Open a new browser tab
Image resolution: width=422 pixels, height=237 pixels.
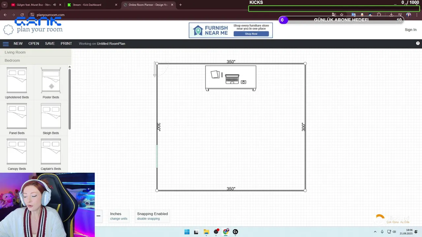click(180, 5)
